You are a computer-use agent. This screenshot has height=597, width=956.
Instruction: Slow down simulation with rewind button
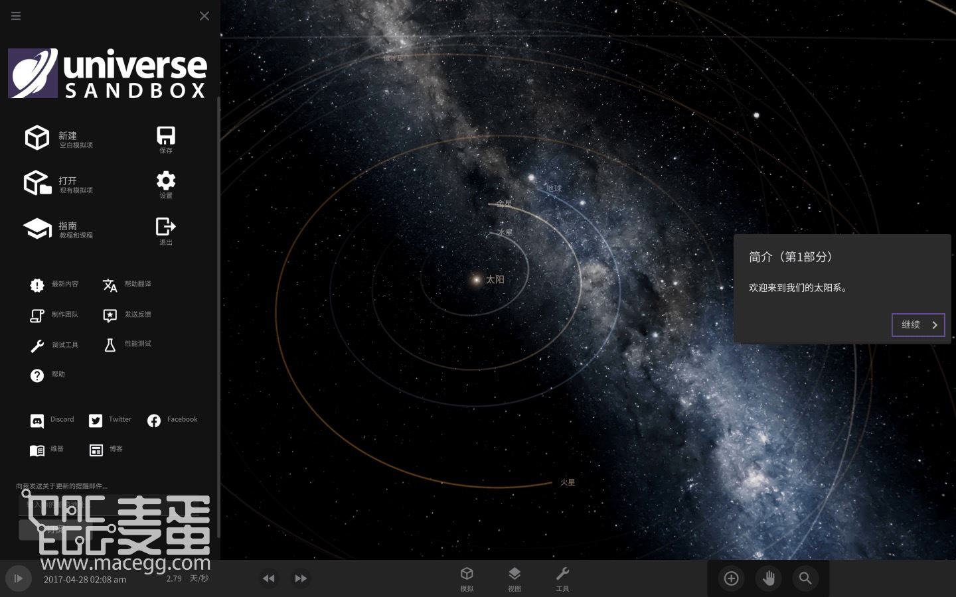pos(268,578)
